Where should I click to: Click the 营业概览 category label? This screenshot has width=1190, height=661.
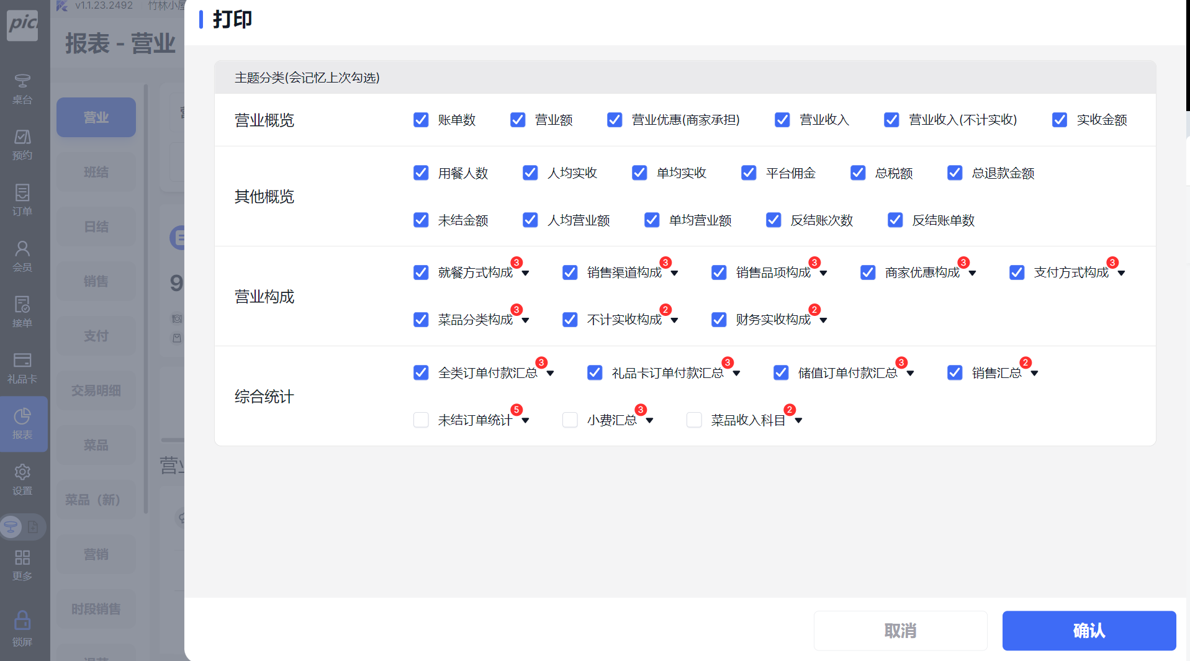(x=264, y=120)
